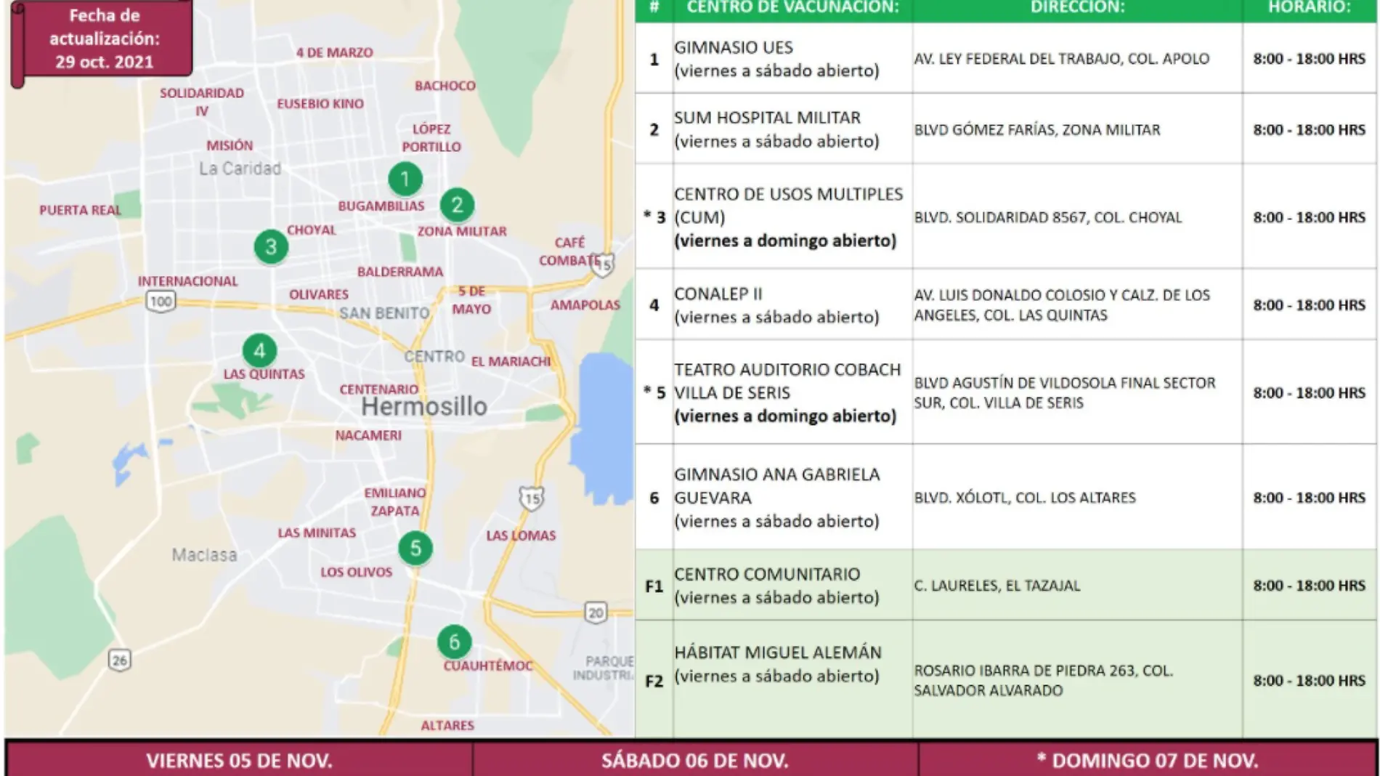Click schedule cell in GIMNASIO UES row

coord(1310,59)
